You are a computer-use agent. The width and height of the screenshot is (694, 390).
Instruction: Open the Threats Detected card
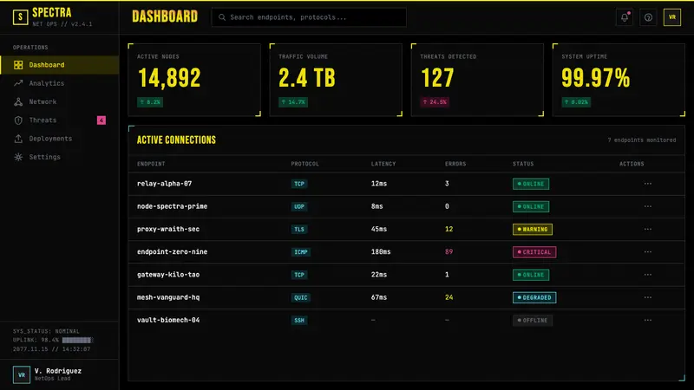(478, 80)
